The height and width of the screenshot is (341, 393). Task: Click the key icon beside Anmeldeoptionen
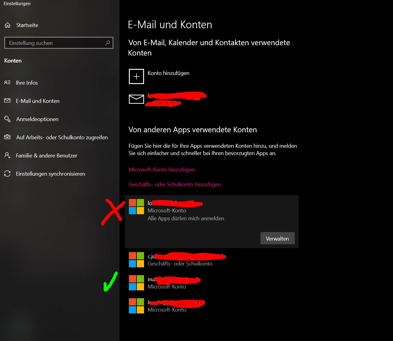[7, 119]
